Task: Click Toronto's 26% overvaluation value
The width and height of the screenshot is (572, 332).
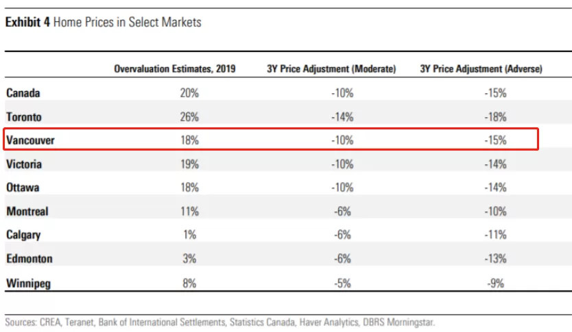Action: tap(189, 117)
